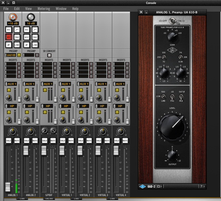Open the File menu
221x201 pixels.
(6, 9)
